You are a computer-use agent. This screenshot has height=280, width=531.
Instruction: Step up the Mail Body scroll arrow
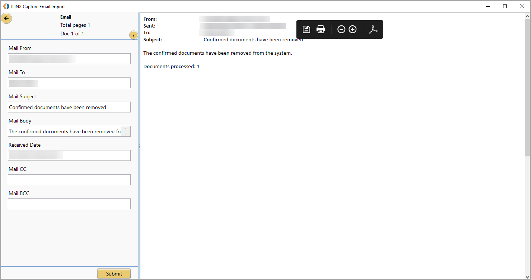click(126, 129)
